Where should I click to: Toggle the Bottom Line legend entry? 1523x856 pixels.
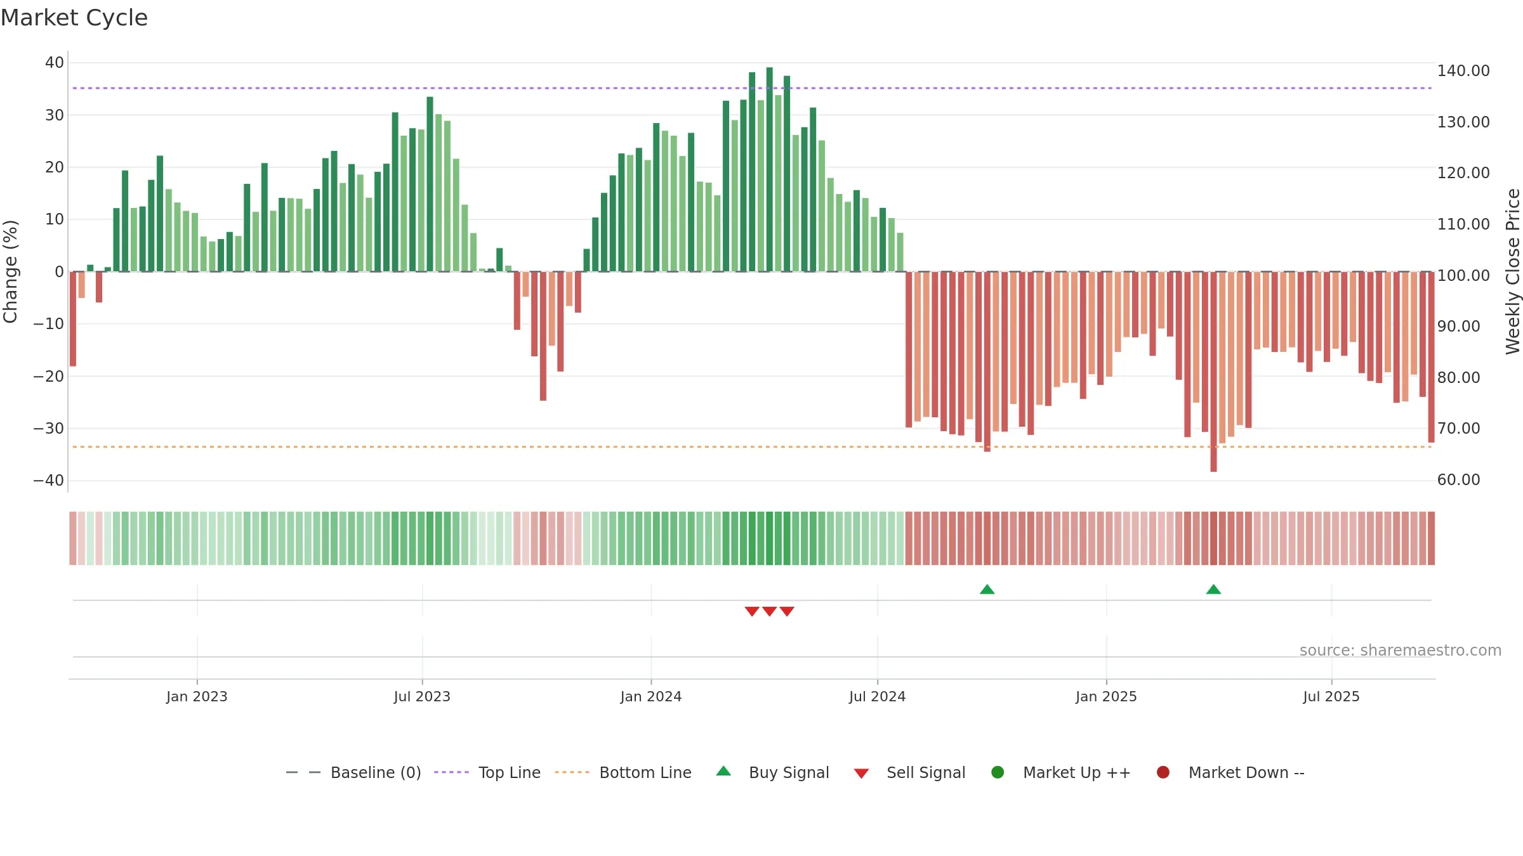pyautogui.click(x=623, y=772)
